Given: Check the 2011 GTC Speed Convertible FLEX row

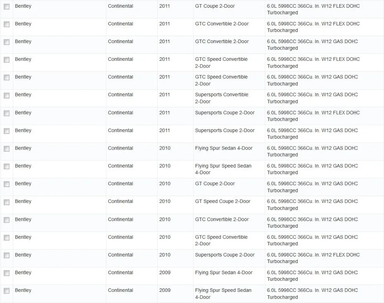Looking at the screenshot, I should pos(7,60).
